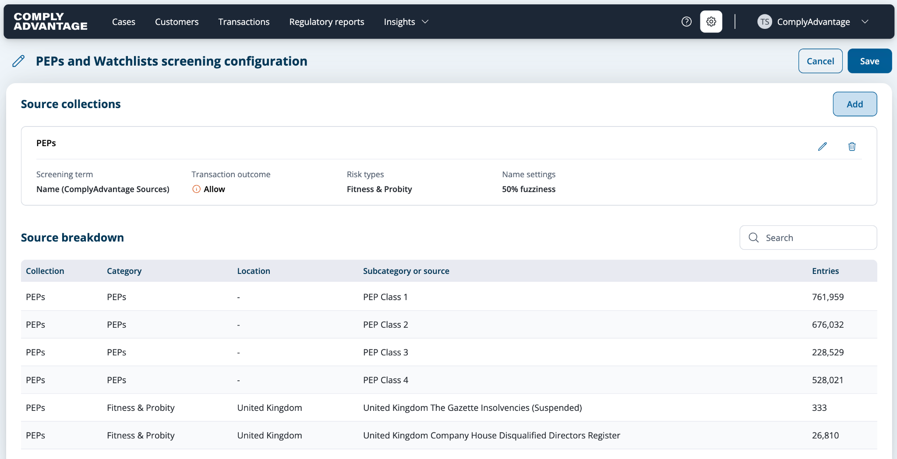The width and height of the screenshot is (897, 459).
Task: Click the ComplyAdvantage account name
Action: (813, 21)
